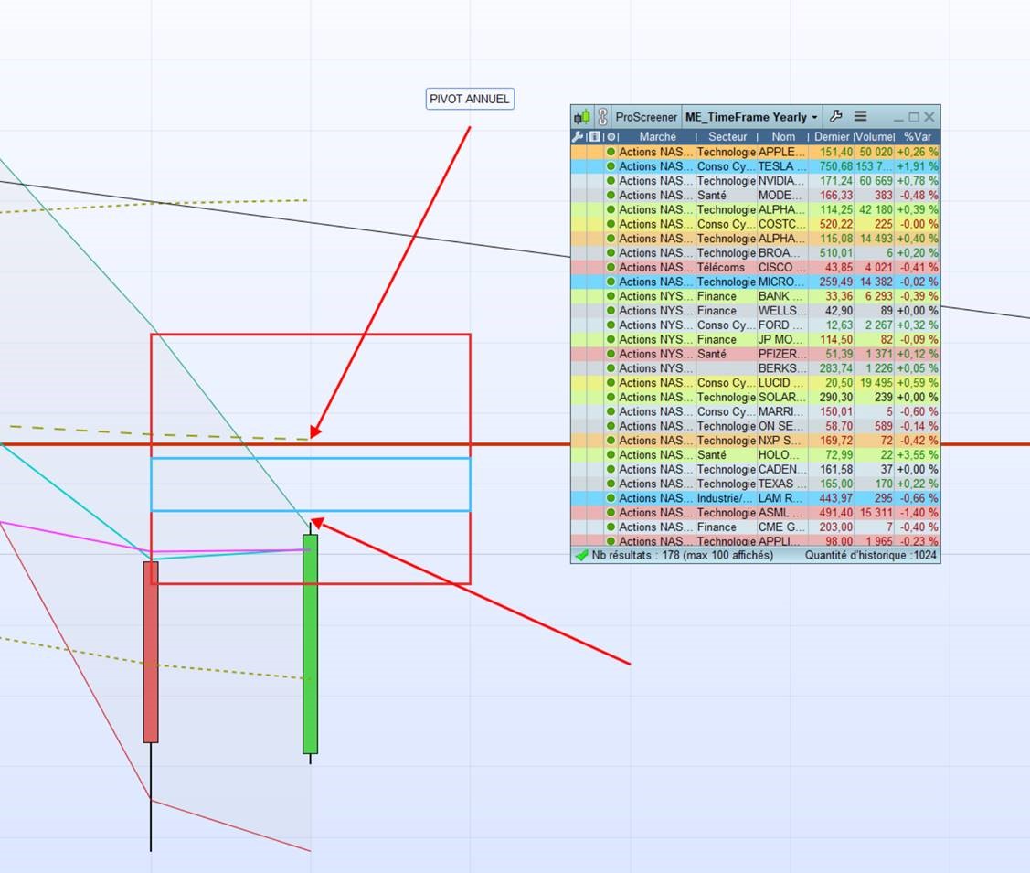Click the green status dot of the LUCID row
The width and height of the screenshot is (1030, 873).
pos(611,382)
